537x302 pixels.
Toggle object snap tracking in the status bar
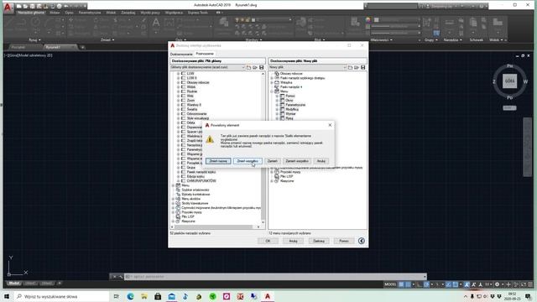click(448, 284)
